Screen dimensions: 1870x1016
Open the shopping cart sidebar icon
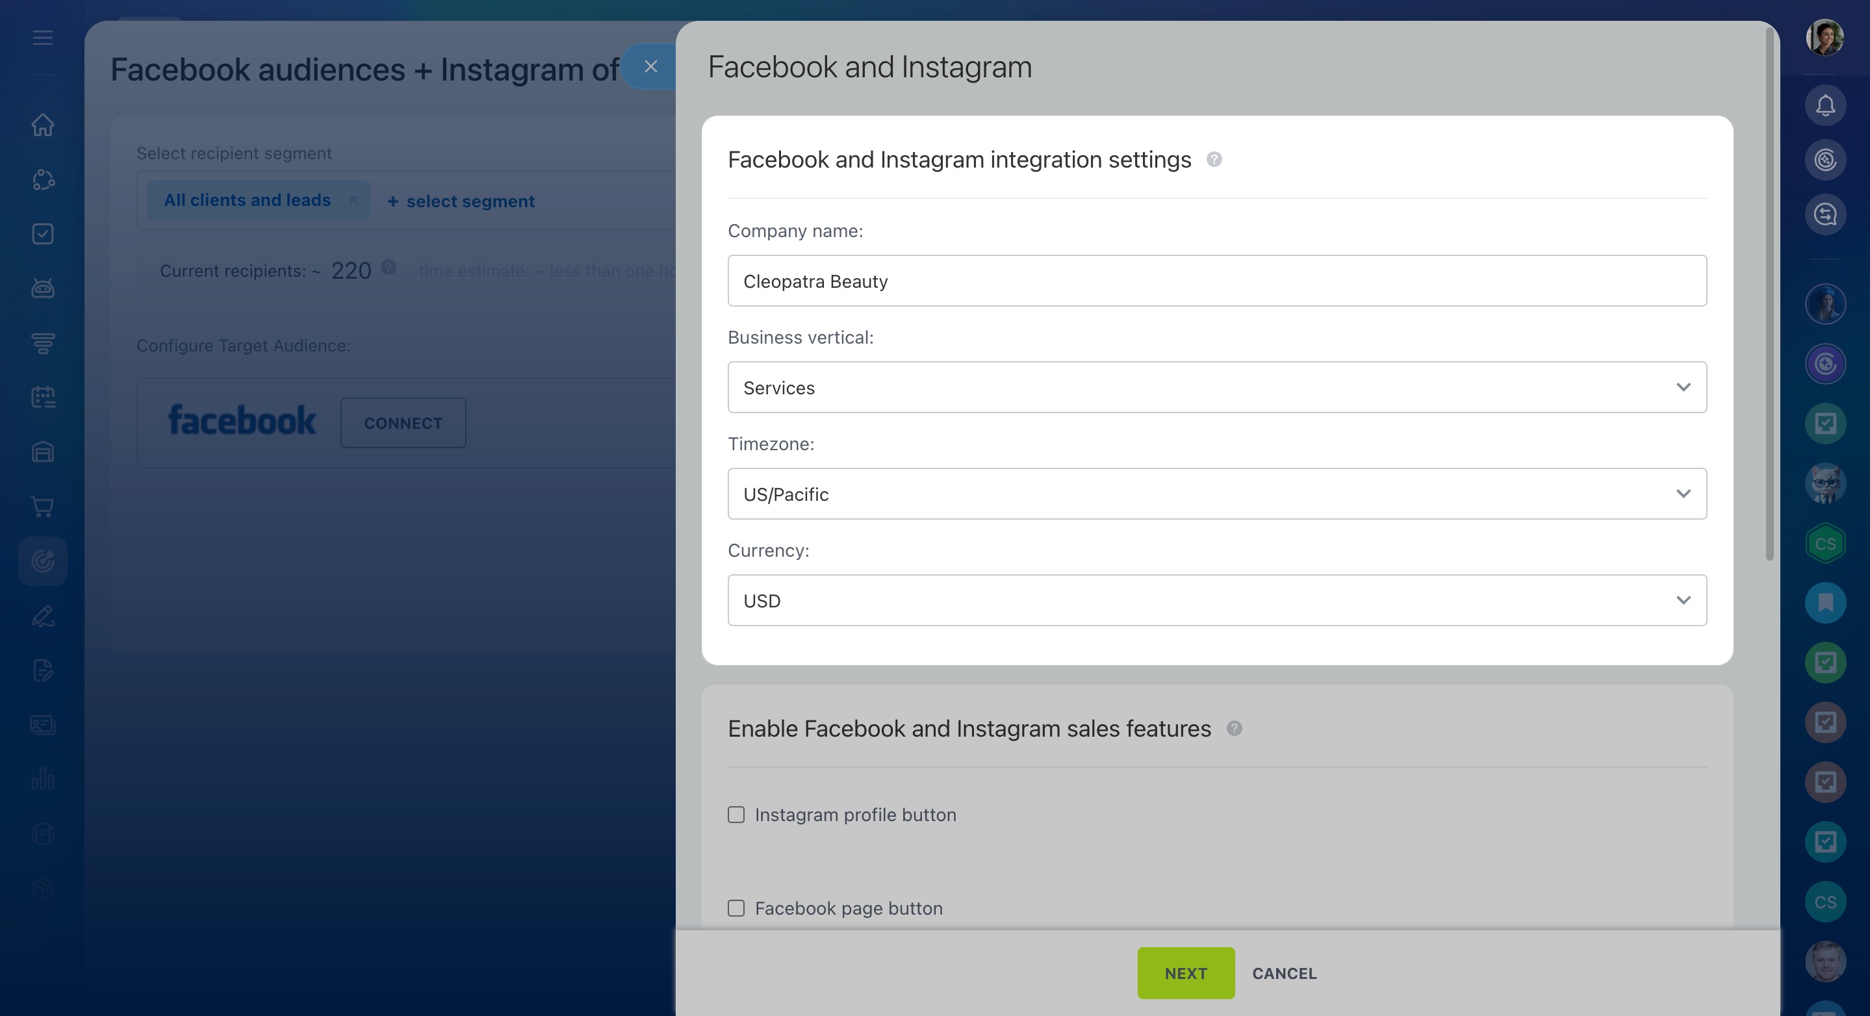coord(43,507)
